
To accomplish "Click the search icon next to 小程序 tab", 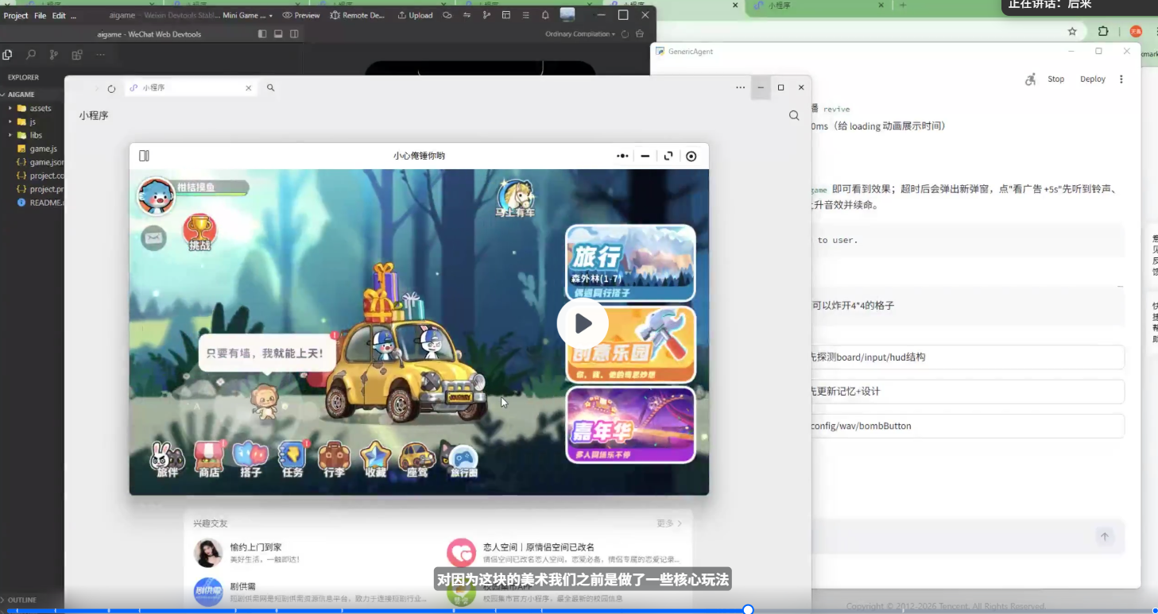I will click(x=270, y=87).
